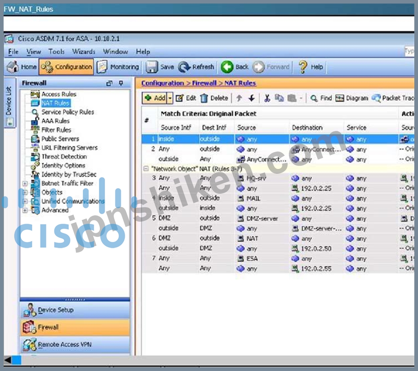Open the Device List side tab

click(10, 103)
